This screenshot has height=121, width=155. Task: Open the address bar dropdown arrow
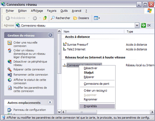(137, 25)
